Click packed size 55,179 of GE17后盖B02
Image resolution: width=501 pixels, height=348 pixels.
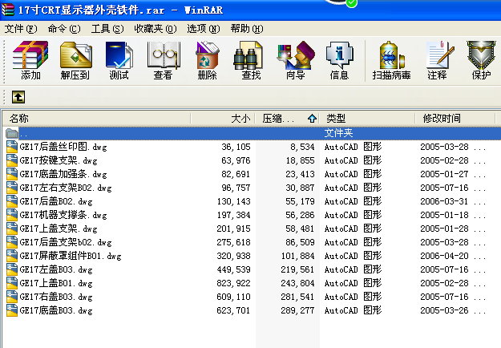tap(300, 201)
